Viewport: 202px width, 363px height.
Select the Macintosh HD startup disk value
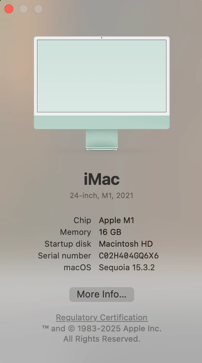[126, 244]
